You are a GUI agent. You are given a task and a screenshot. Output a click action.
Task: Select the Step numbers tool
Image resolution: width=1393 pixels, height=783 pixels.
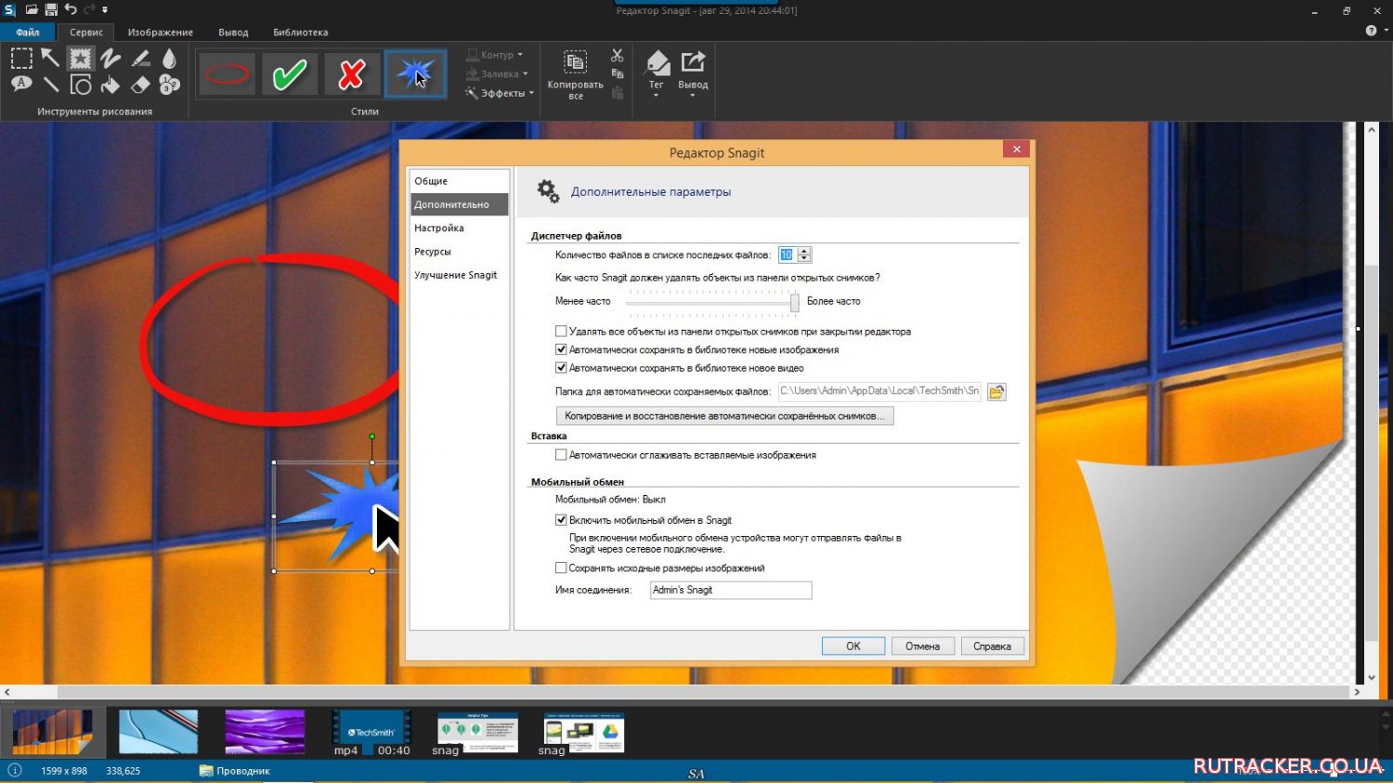pos(169,85)
